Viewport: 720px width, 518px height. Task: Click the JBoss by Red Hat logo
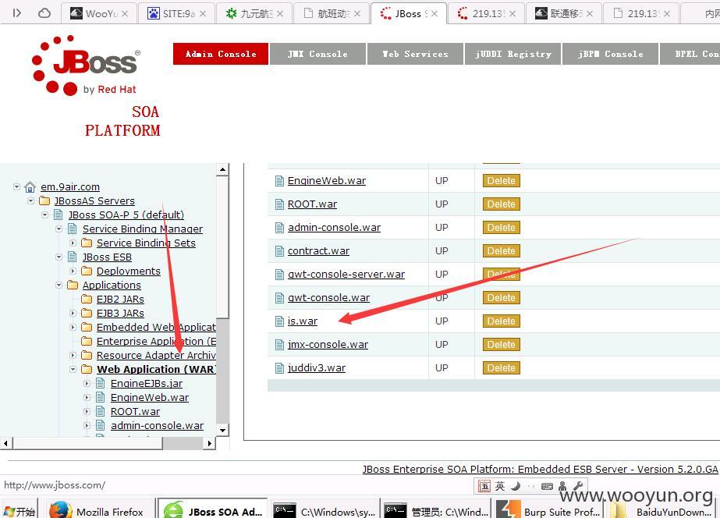[87, 66]
